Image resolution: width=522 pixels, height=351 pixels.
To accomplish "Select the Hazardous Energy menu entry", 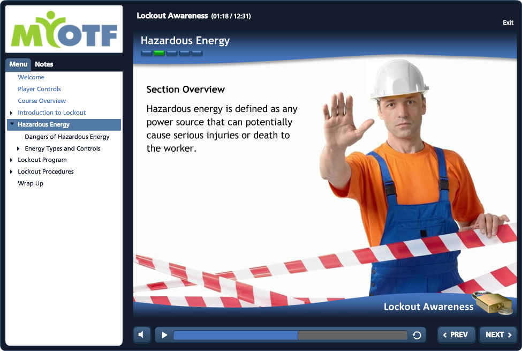I will pyautogui.click(x=64, y=124).
